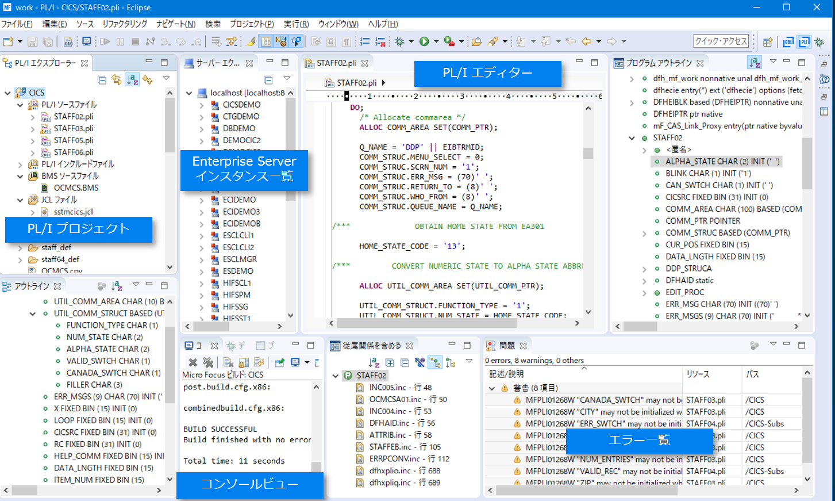Toggle alphabetical sort in Program Outline
The image size is (835, 501).
pos(755,63)
